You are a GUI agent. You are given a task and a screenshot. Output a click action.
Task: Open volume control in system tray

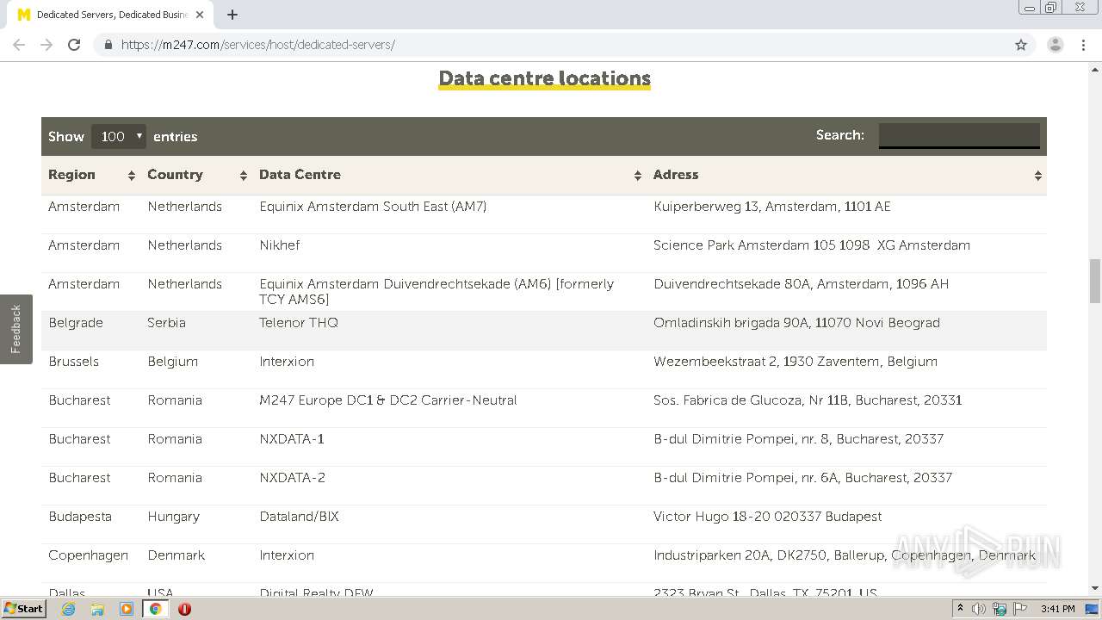979,609
